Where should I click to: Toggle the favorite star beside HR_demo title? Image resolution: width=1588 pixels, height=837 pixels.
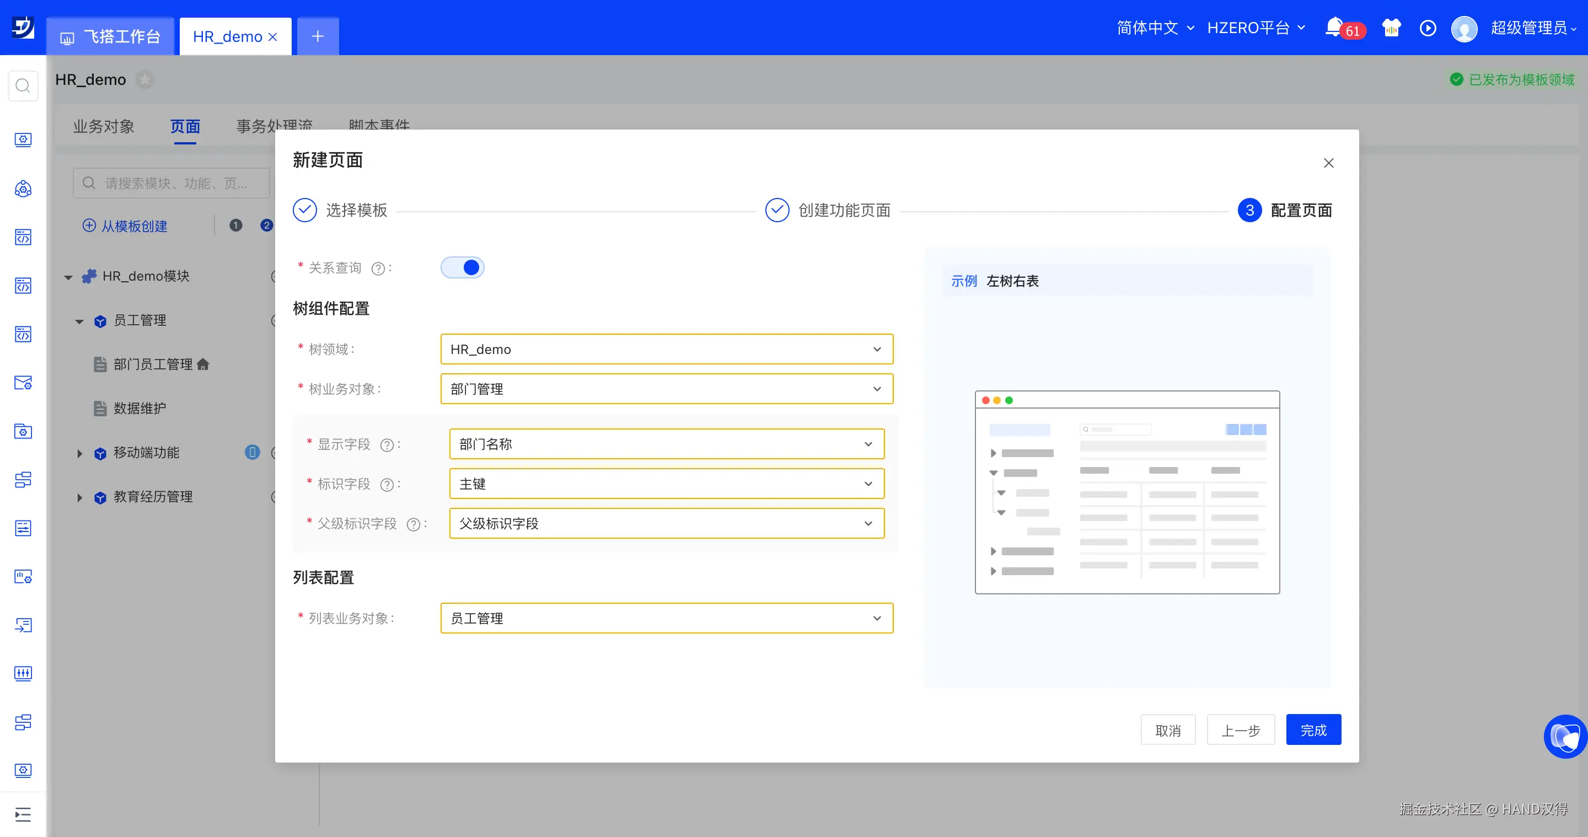tap(145, 79)
